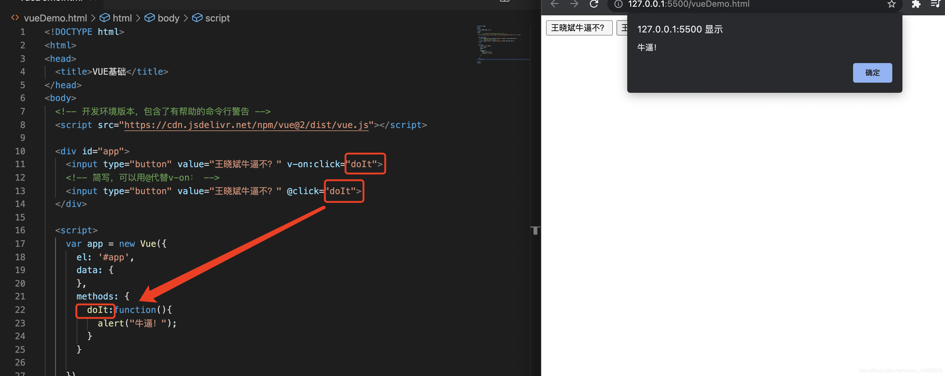Click the <script> opening tag on line 16

point(76,231)
